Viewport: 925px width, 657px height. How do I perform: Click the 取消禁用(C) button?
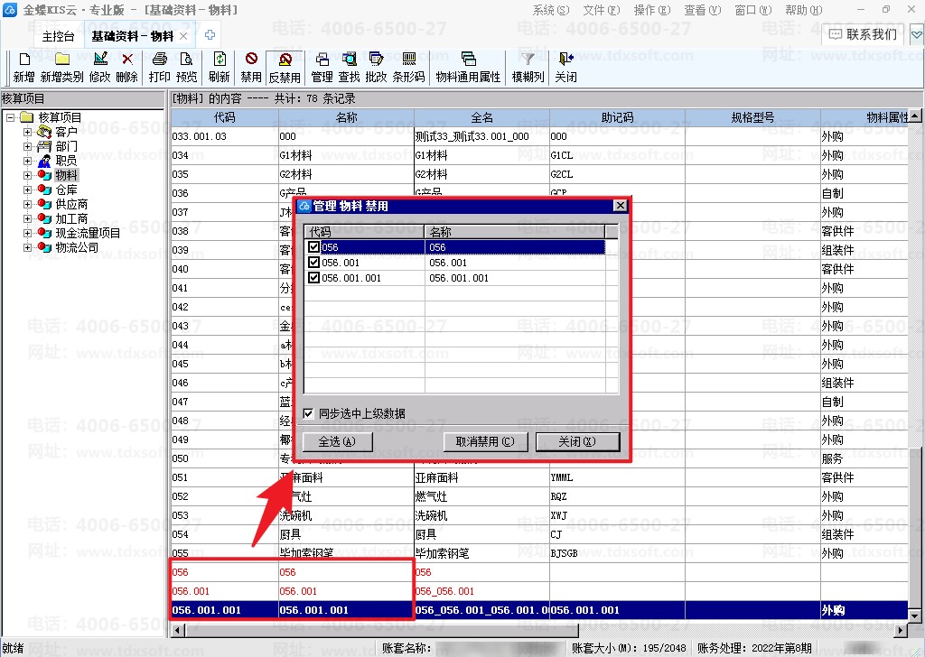coord(485,441)
